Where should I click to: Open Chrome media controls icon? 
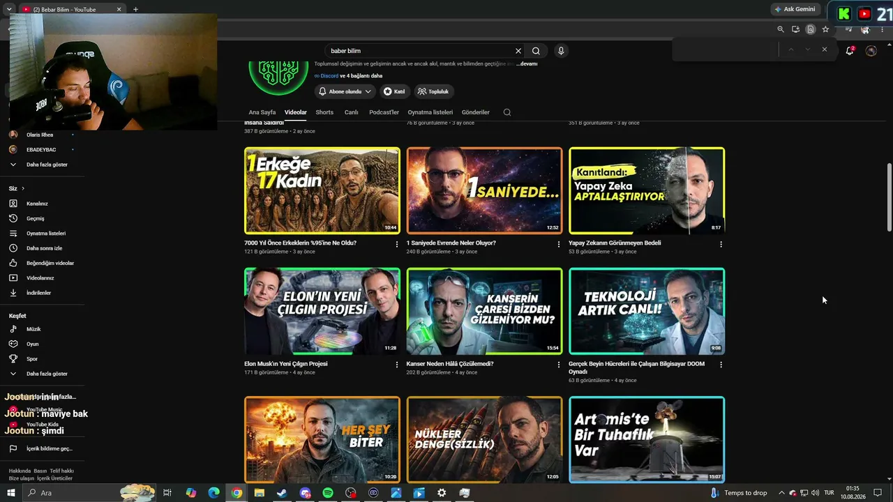tap(848, 29)
